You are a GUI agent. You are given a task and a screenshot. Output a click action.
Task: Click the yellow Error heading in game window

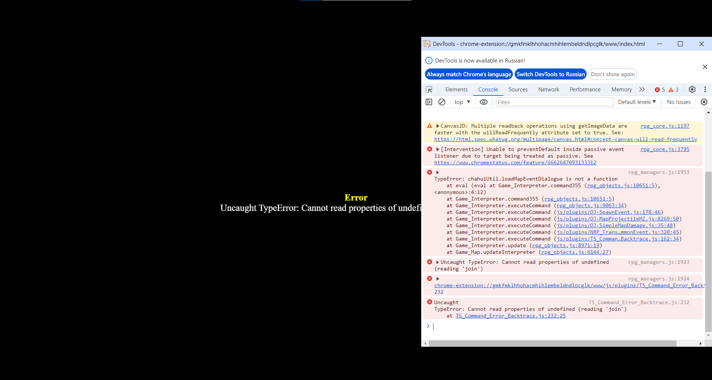click(356, 198)
